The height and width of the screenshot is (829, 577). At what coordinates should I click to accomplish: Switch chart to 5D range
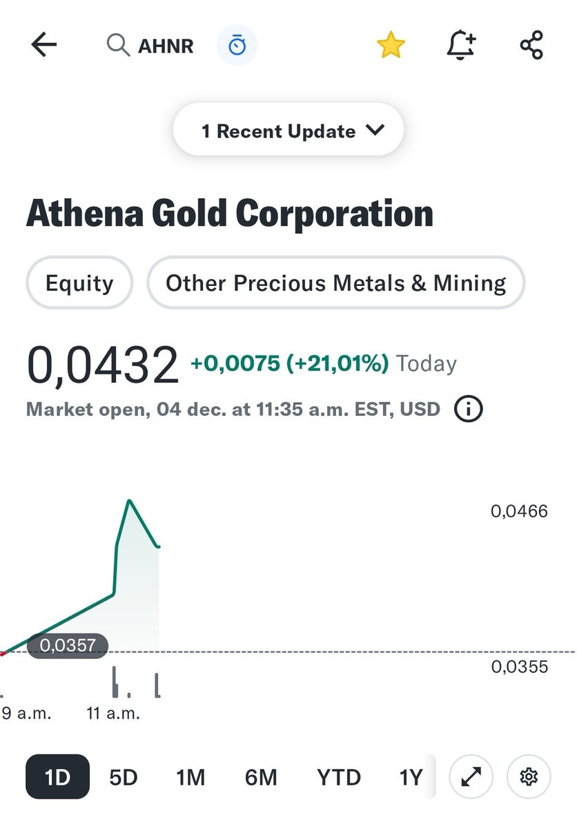124,778
